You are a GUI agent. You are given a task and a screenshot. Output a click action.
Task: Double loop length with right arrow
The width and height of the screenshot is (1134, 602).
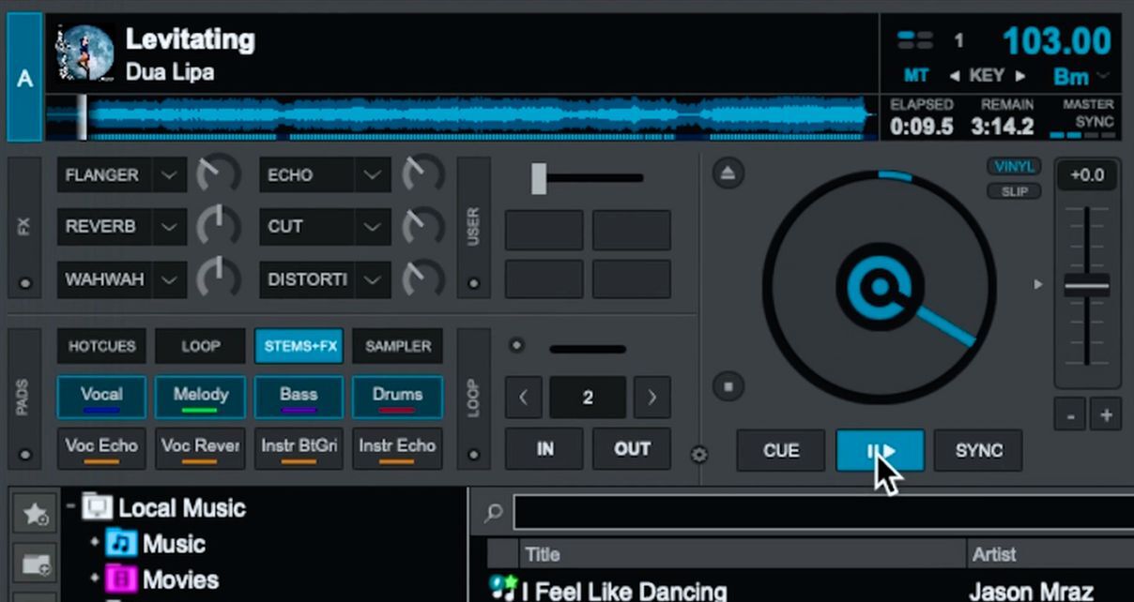[x=651, y=398]
